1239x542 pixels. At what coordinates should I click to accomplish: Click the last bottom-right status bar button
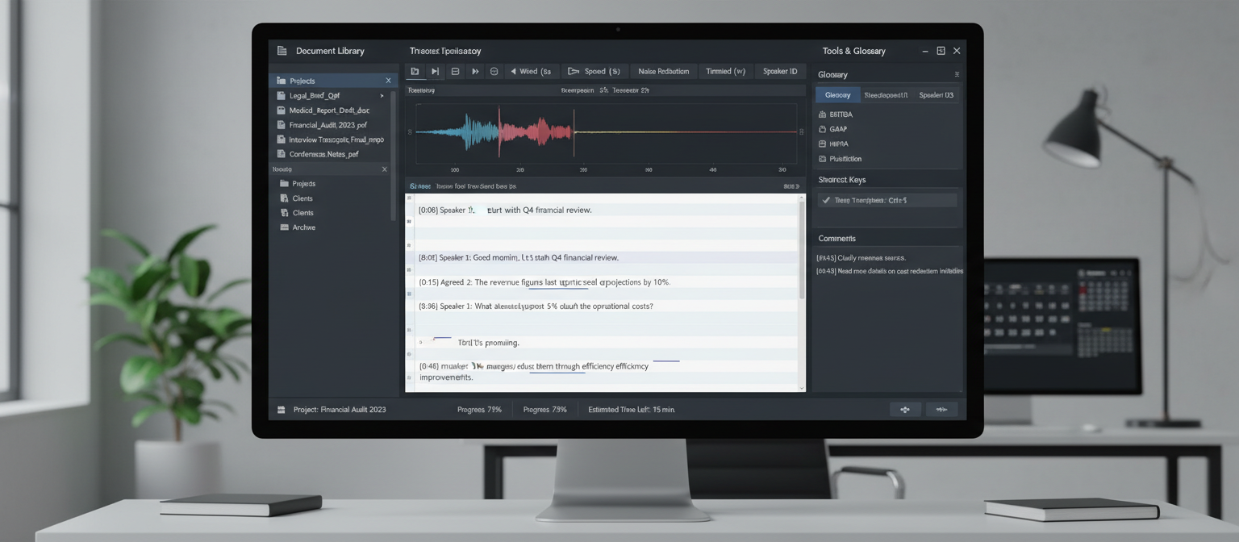(x=941, y=410)
